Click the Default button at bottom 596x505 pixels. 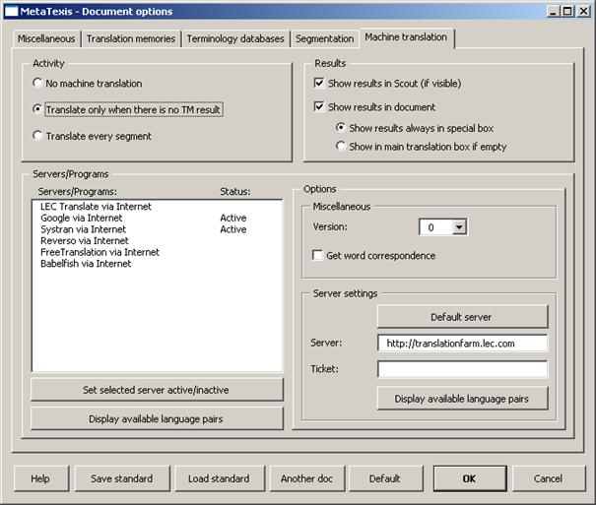(x=385, y=478)
